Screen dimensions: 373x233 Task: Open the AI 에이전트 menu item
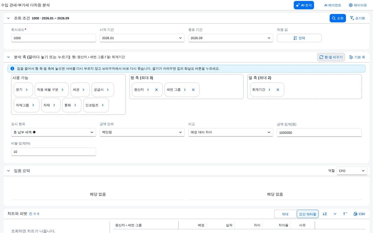333,5
